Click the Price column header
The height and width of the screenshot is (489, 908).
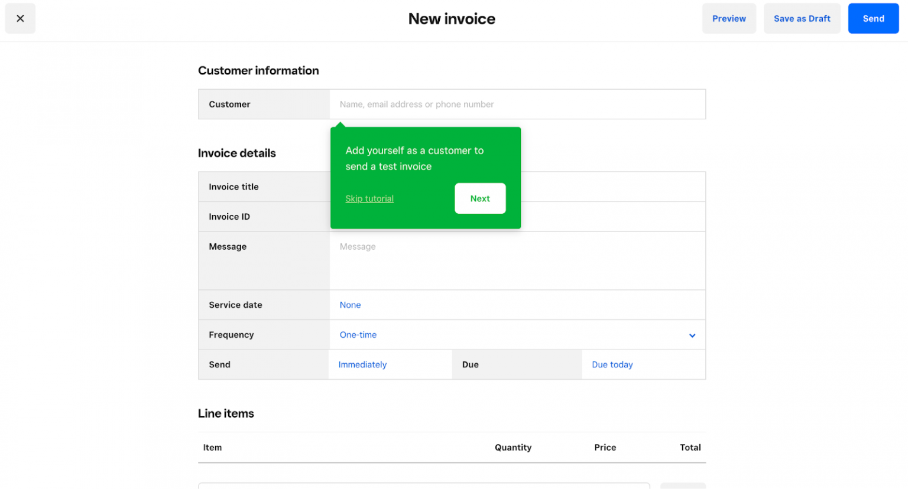pos(605,448)
